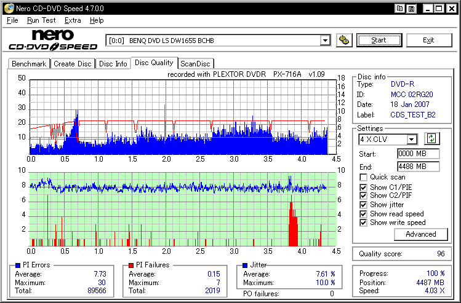
Task: Switch to the ScanDisc tab
Action: pos(194,63)
